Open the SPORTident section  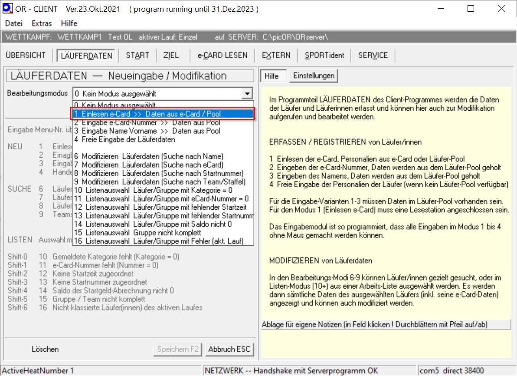tap(324, 55)
